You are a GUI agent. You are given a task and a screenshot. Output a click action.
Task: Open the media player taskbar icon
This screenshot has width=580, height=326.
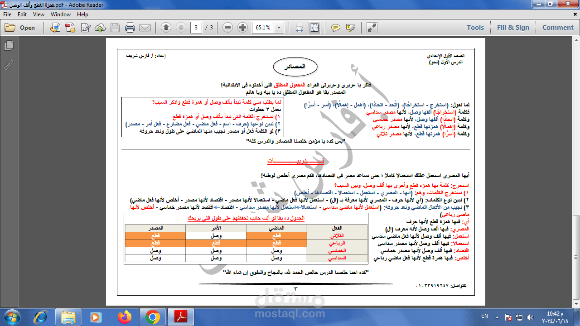[x=96, y=316]
